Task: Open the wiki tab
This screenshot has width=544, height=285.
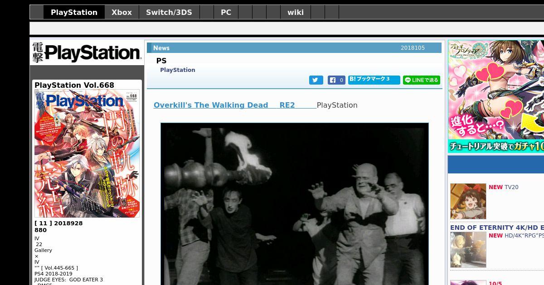Action: point(296,12)
